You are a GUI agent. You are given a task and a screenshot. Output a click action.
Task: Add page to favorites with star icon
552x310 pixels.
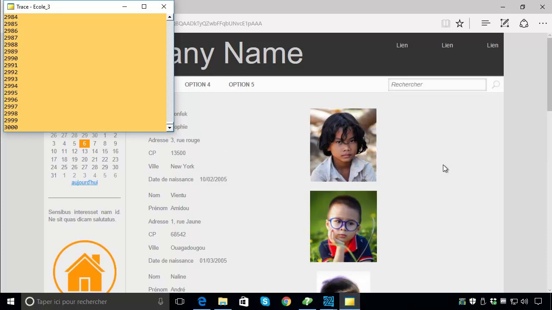460,24
